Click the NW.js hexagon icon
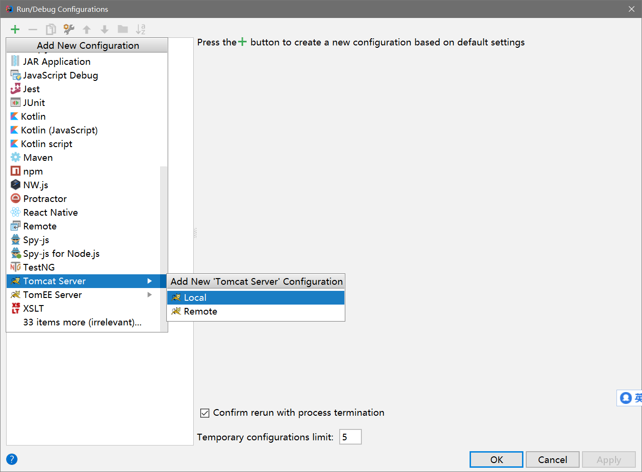 coord(16,185)
